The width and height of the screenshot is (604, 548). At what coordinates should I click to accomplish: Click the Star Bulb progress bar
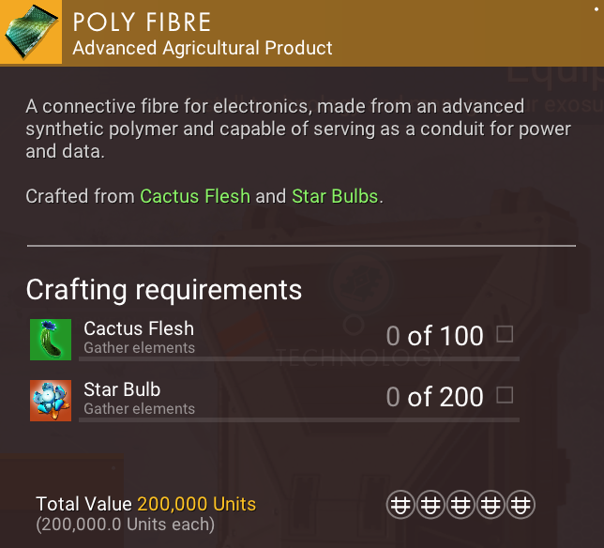coord(298,419)
